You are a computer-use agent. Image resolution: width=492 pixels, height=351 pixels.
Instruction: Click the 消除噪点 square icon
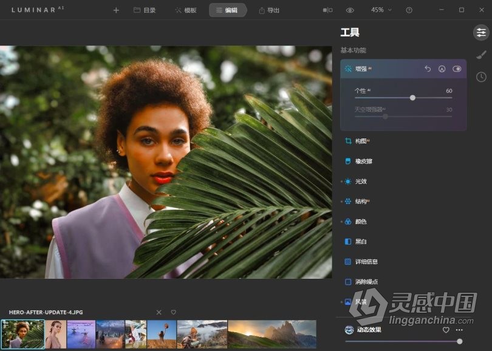tap(347, 282)
